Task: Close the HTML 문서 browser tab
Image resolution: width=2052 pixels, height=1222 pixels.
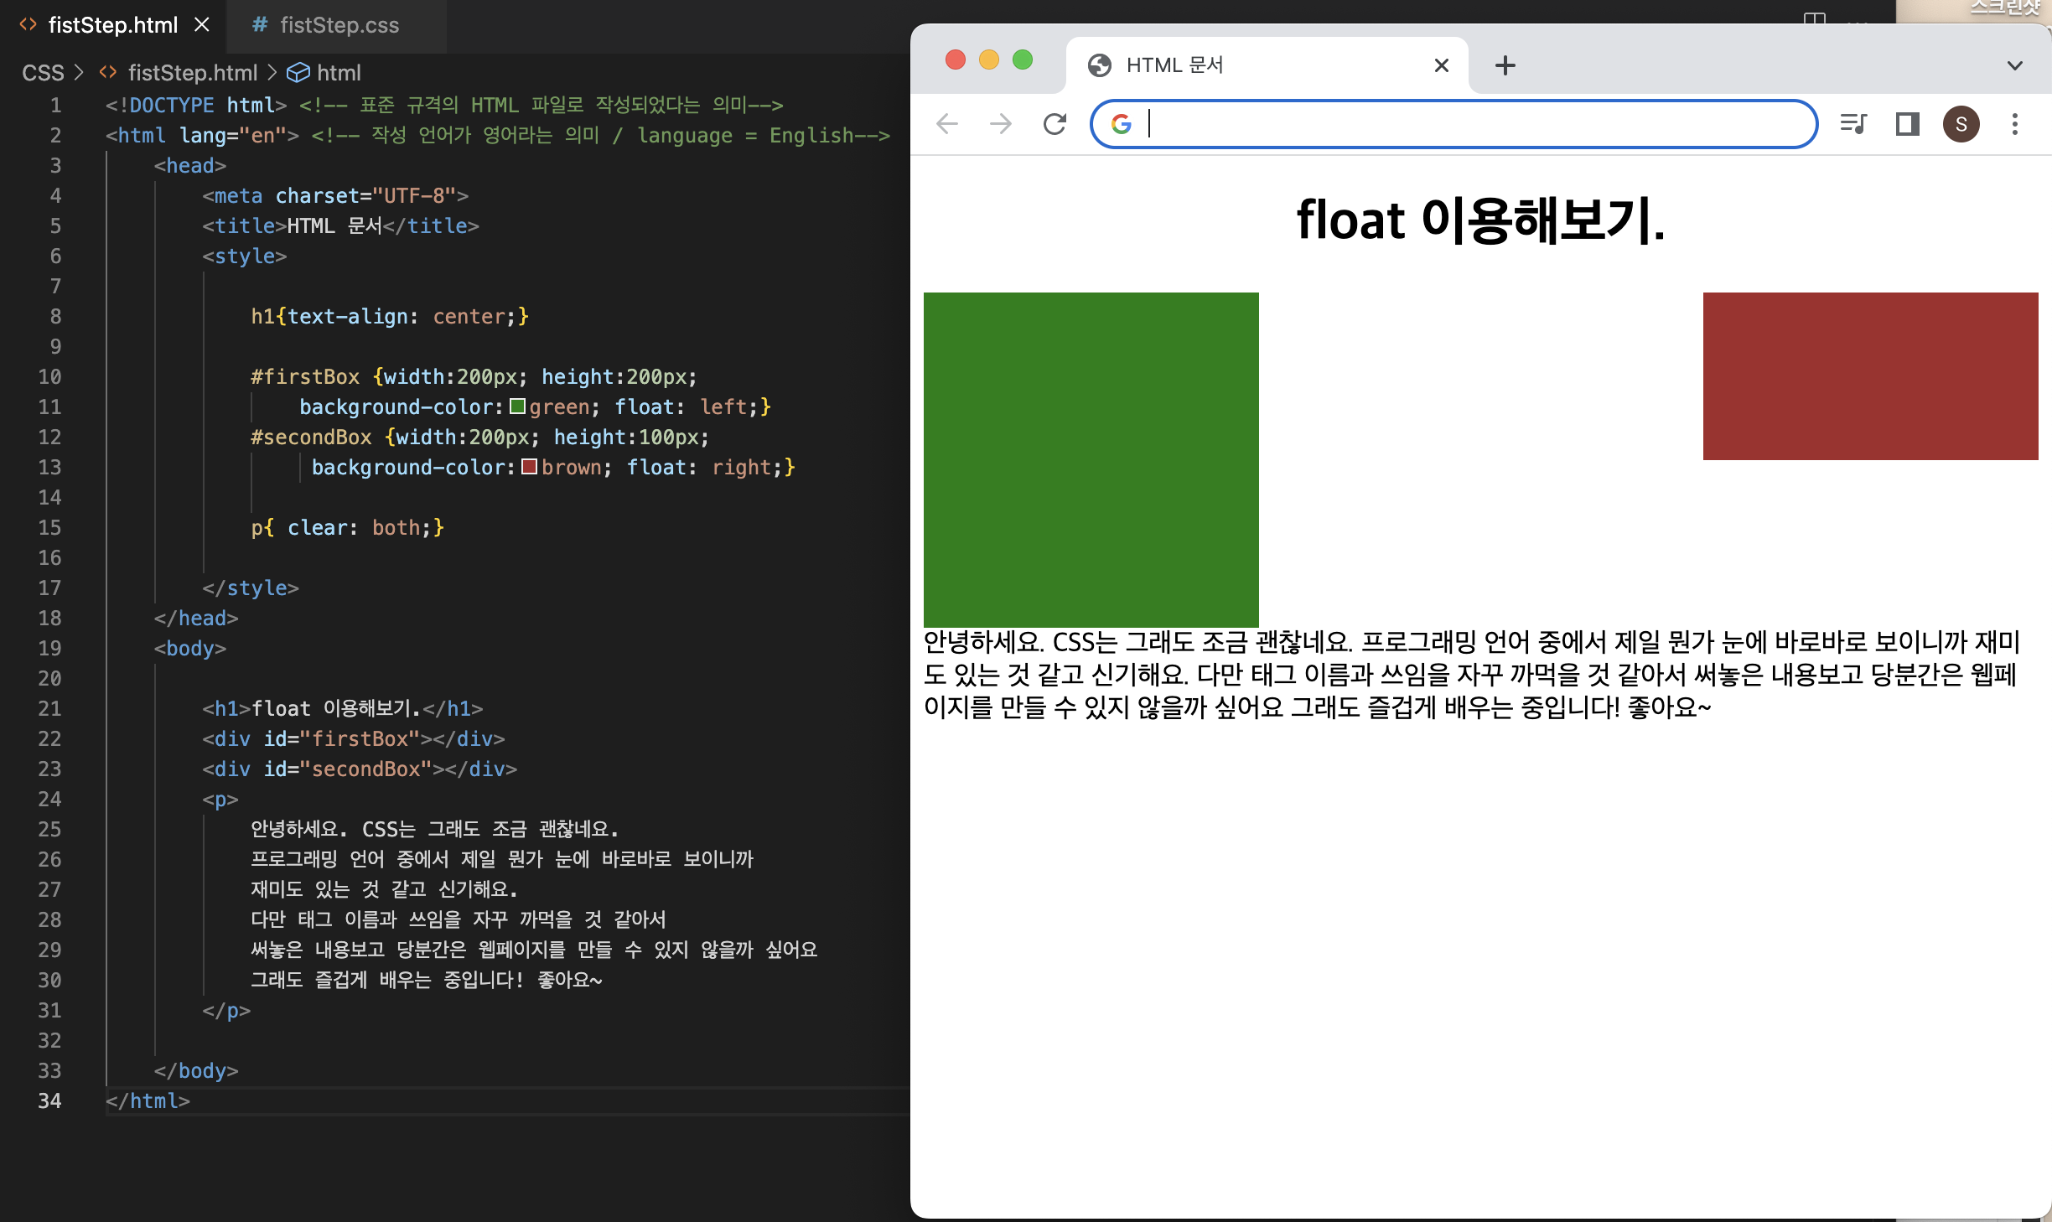Action: (x=1442, y=65)
